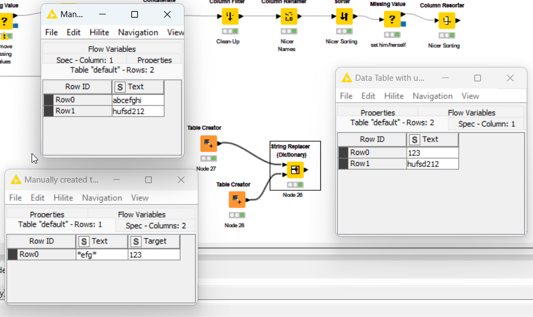Screen dimensions: 533x317
Task: Click the Table Creator Node 28 icon
Action: coord(237,200)
